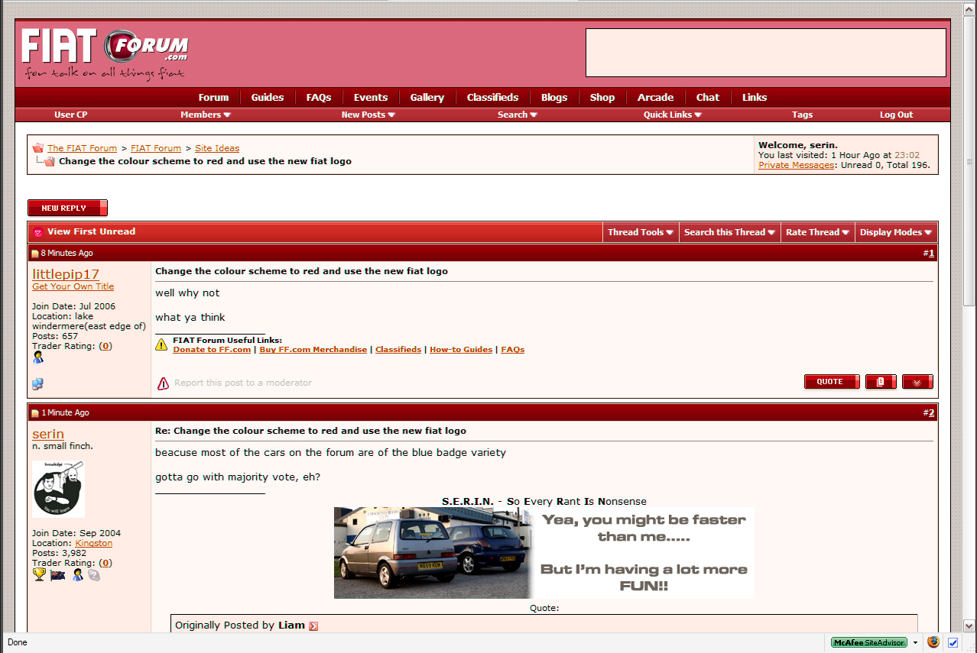Go to the Forum tab in the main navigation
The image size is (977, 653).
(x=213, y=97)
